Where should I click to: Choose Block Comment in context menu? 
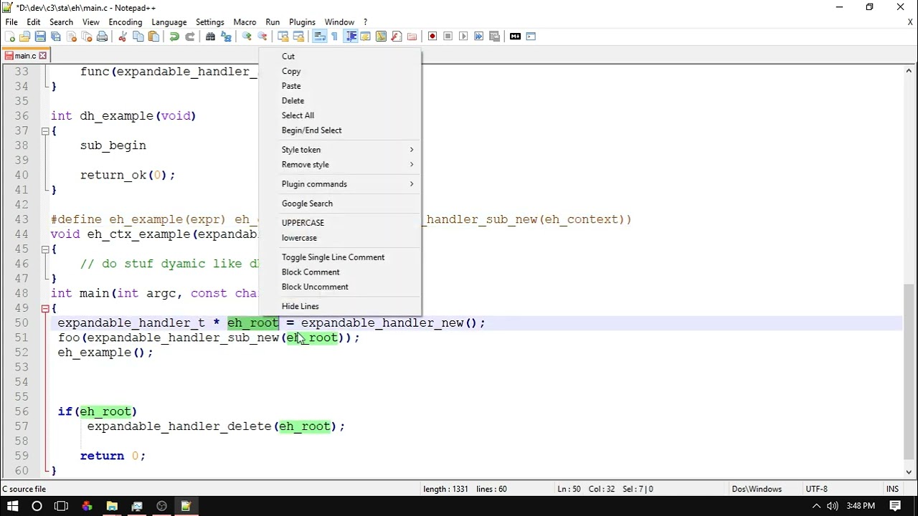point(340,272)
